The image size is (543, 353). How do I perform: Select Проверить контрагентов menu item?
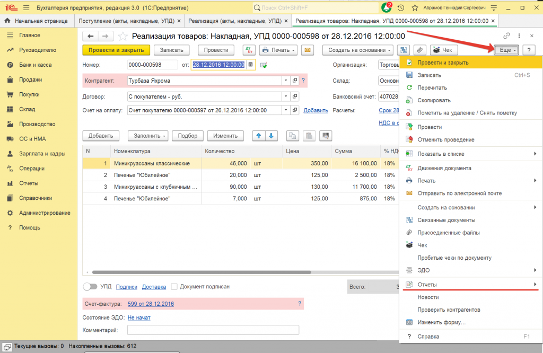coord(471,310)
